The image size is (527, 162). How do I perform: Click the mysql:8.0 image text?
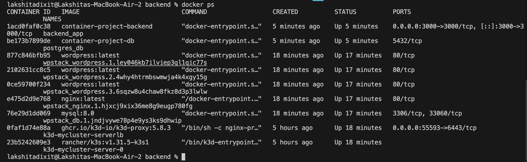(x=78, y=113)
